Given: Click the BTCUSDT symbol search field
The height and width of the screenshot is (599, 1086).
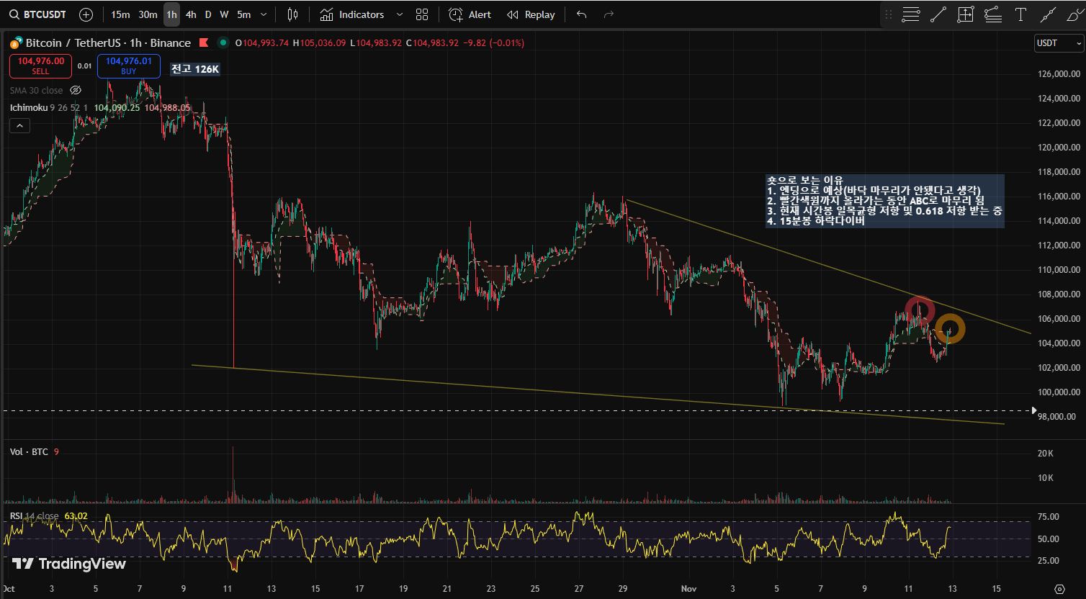Looking at the screenshot, I should click(x=38, y=14).
